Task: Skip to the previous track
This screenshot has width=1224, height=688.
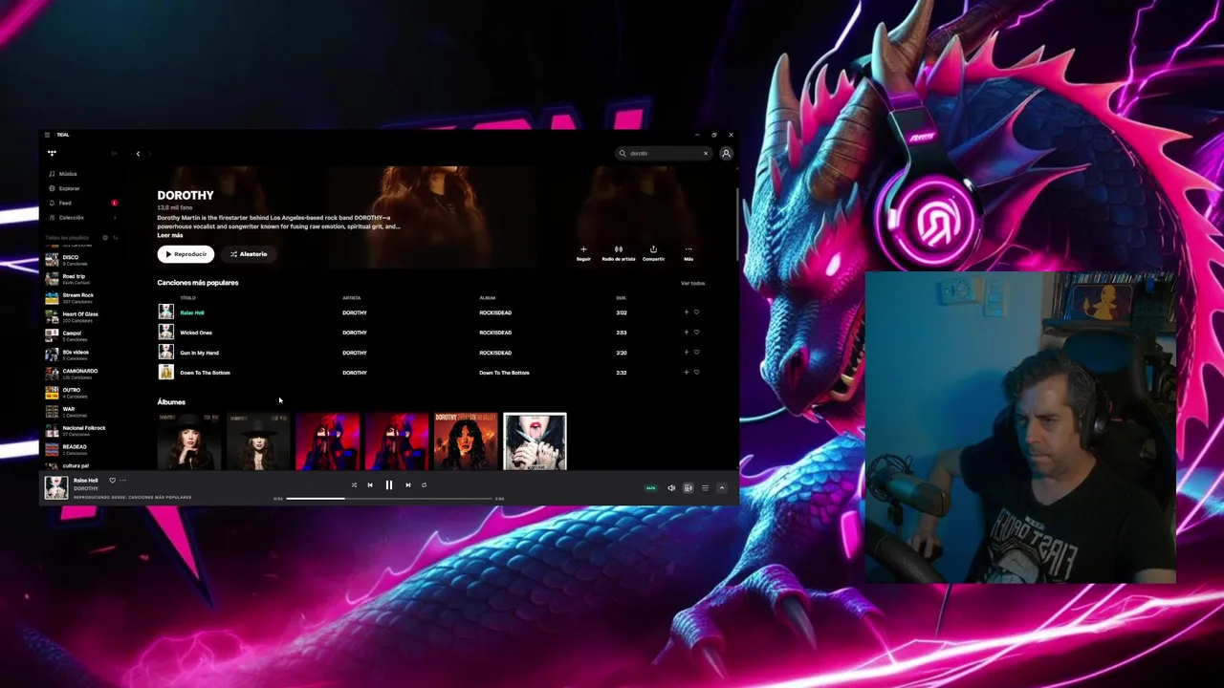Action: point(370,485)
